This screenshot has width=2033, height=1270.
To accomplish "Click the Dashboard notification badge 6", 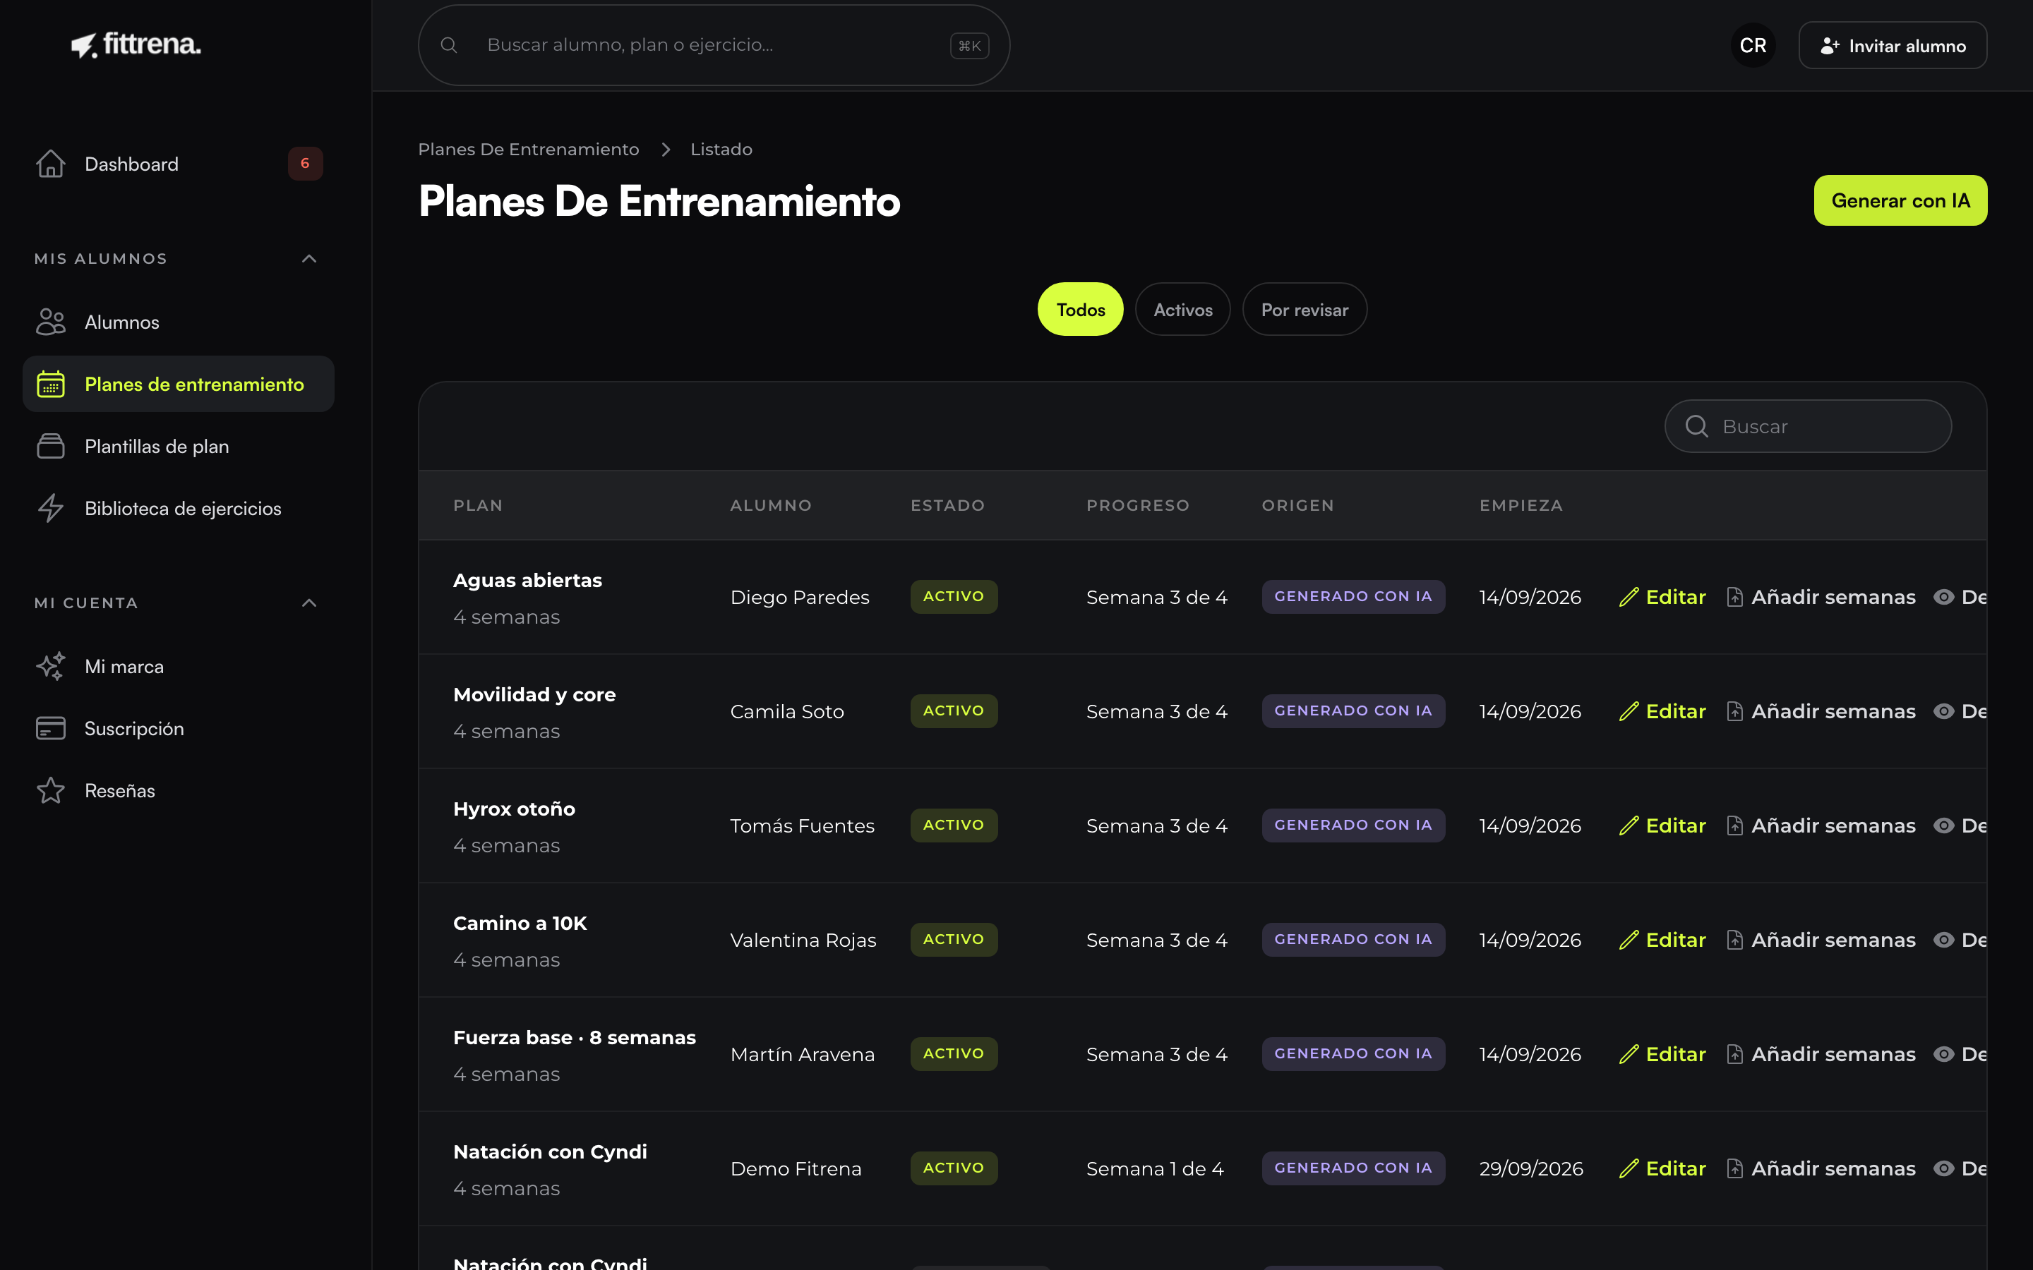I will [x=305, y=164].
